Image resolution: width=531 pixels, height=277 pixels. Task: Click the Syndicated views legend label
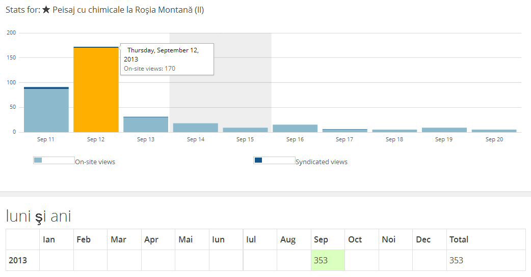coord(322,162)
